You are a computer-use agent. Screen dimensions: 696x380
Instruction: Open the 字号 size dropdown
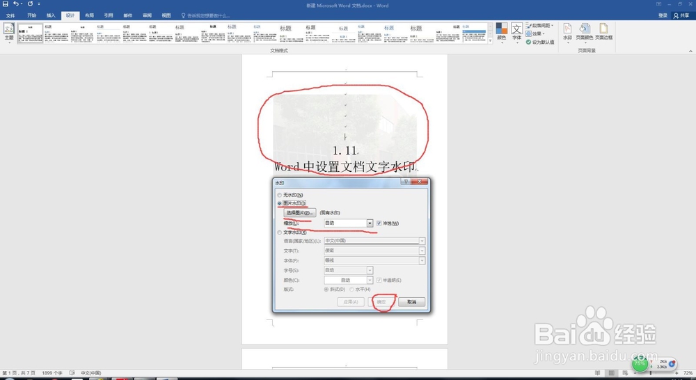[370, 270]
